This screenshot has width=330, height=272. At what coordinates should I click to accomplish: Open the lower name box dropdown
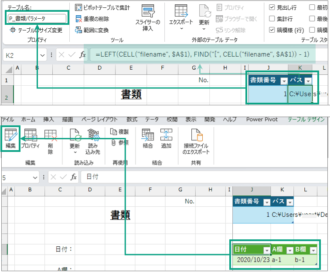35,178
